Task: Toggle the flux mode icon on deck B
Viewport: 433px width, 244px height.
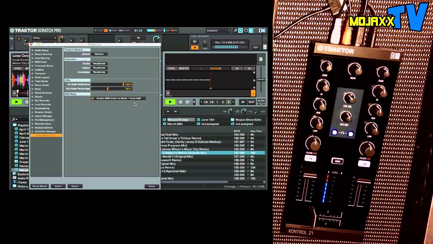Action: pyautogui.click(x=194, y=102)
